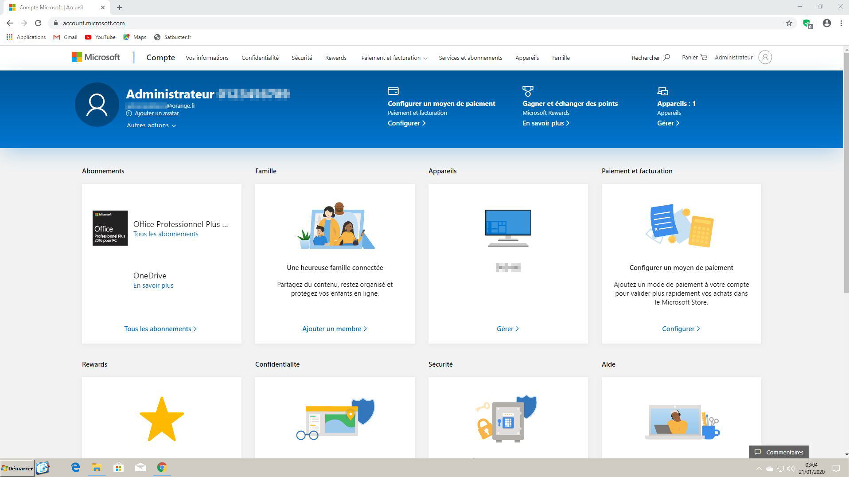This screenshot has height=477, width=849.
Task: Click Gérer link in blue banner
Action: pos(668,123)
